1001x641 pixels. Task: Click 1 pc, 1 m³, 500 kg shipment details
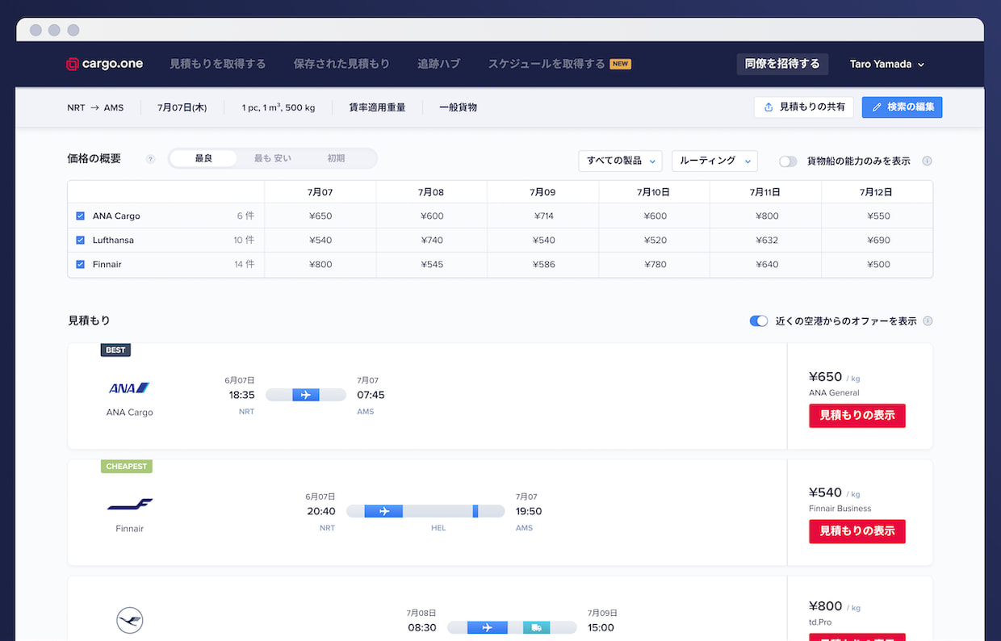point(279,107)
